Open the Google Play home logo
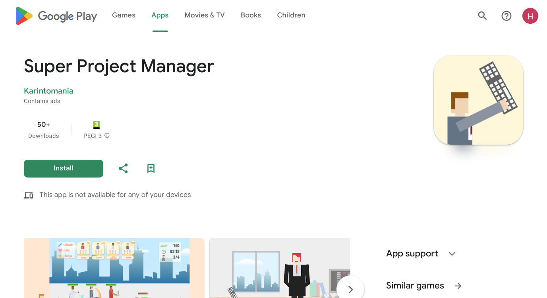Image resolution: width=547 pixels, height=298 pixels. coord(56,16)
